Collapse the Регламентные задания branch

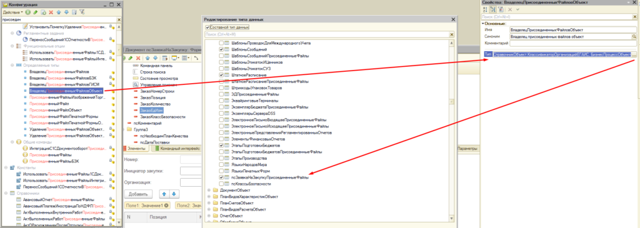[x=12, y=33]
